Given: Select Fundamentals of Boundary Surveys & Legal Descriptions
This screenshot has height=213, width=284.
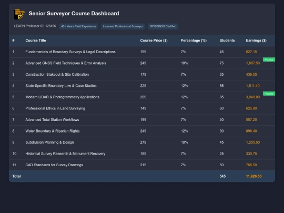Looking at the screenshot, I should (x=70, y=52).
